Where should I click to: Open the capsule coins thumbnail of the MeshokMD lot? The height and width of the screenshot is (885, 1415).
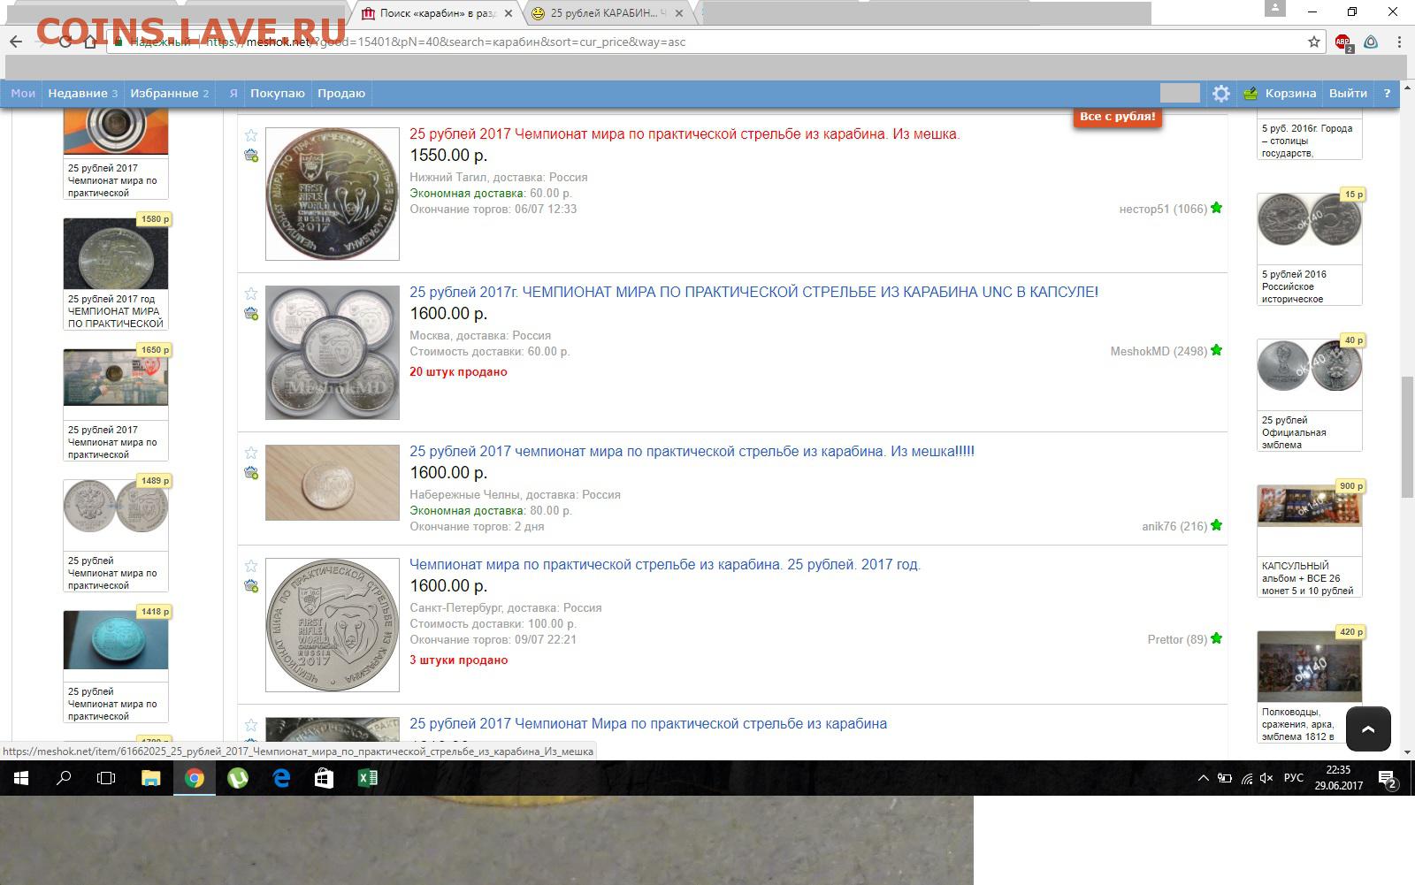tap(333, 353)
